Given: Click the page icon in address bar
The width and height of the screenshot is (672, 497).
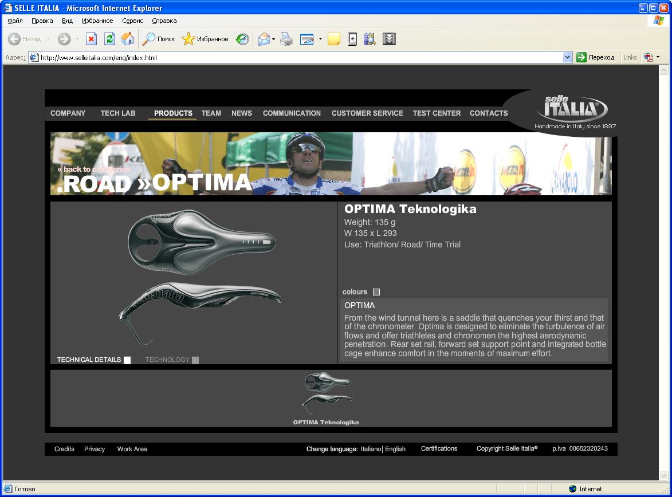Looking at the screenshot, I should pos(34,57).
